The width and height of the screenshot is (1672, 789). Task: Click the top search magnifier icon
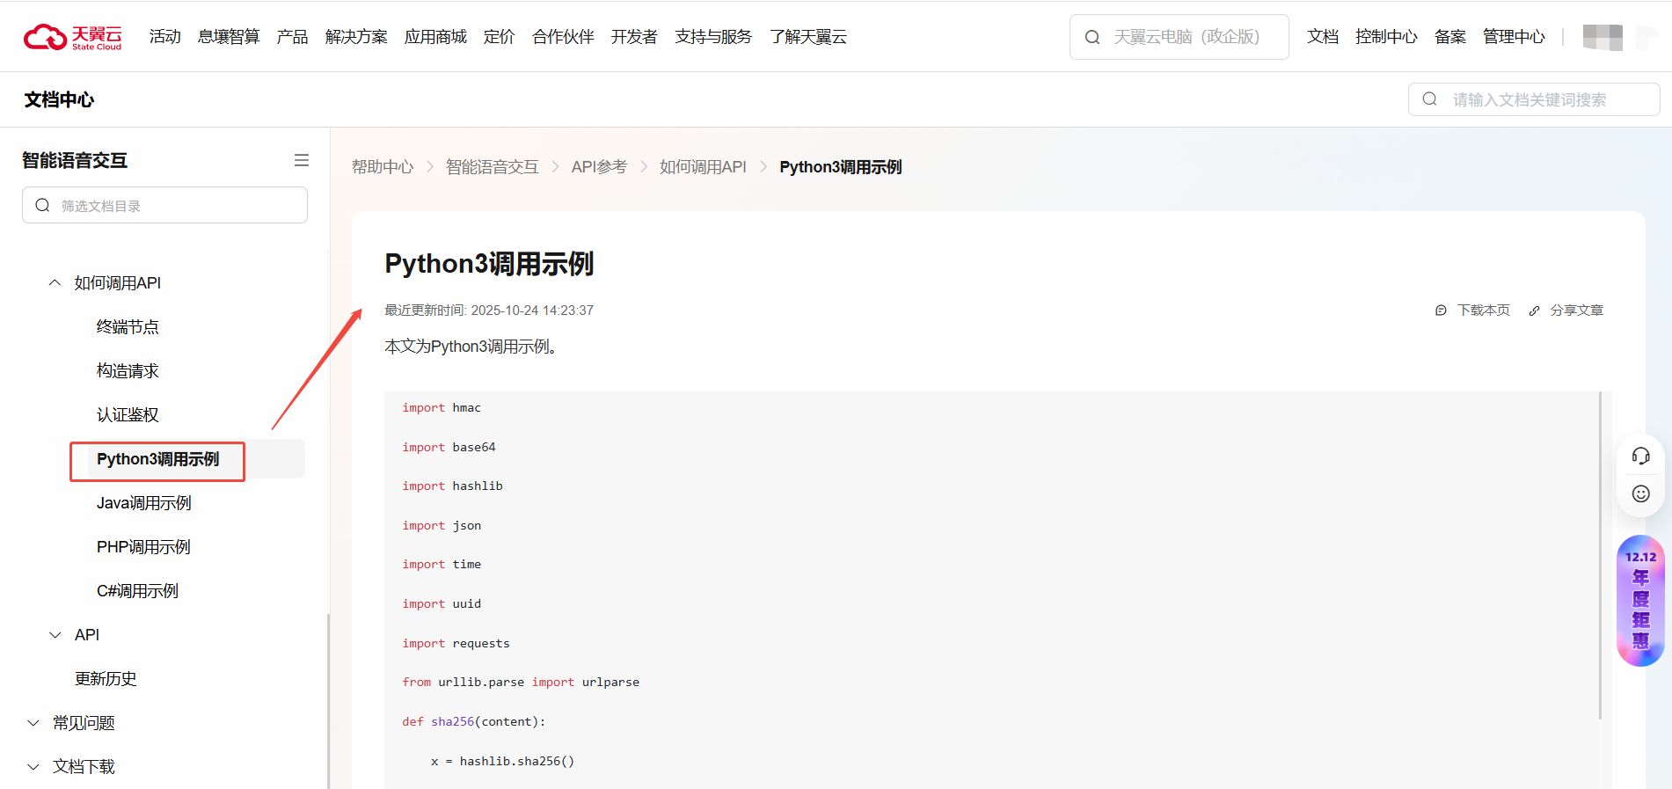[x=1092, y=37]
